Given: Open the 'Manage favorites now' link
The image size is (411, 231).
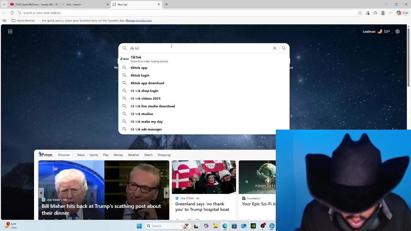Looking at the screenshot, I should pos(138,21).
